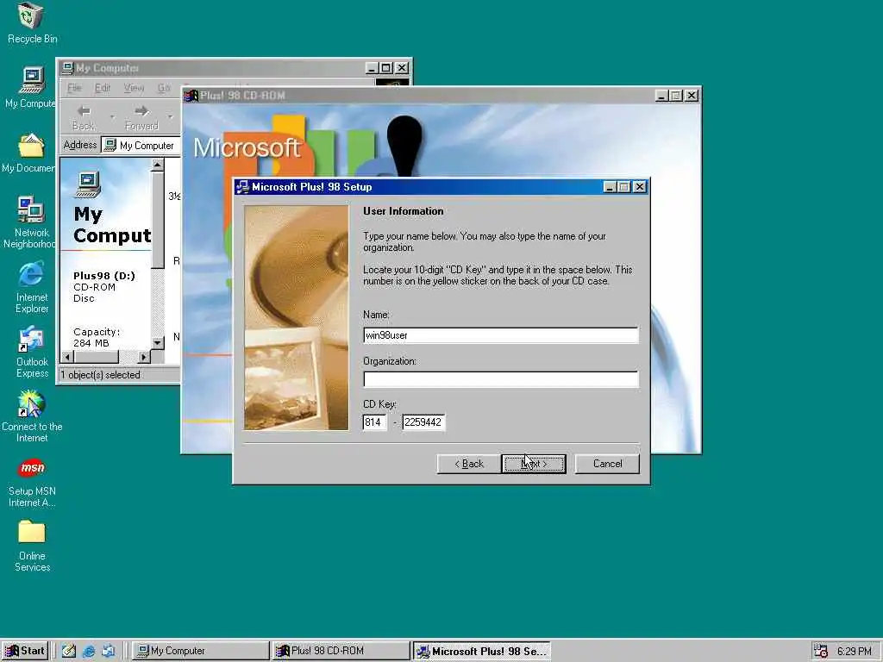Image resolution: width=883 pixels, height=662 pixels.
Task: Click the scroll left arrow in My Computer pane
Action: pos(67,357)
